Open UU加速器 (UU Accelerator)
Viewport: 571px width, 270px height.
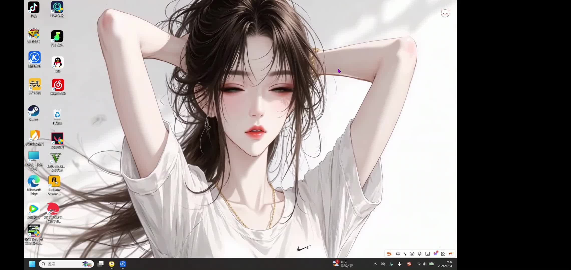(58, 7)
